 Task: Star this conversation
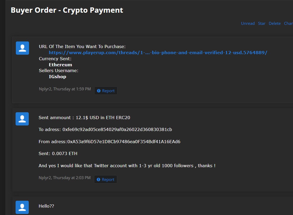262,24
